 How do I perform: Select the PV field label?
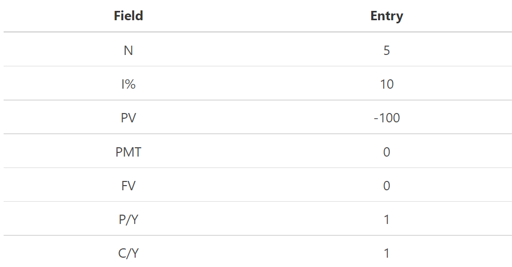pos(128,118)
